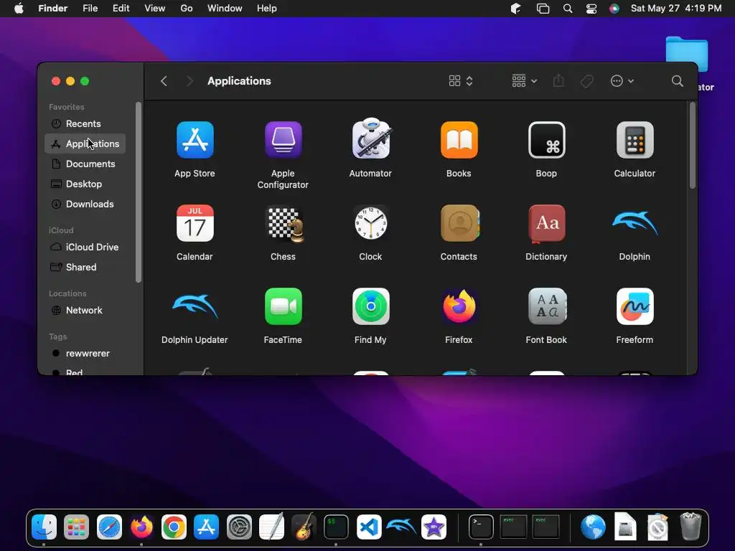The width and height of the screenshot is (735, 551).
Task: Select the Font Book app icon
Action: pyautogui.click(x=546, y=306)
